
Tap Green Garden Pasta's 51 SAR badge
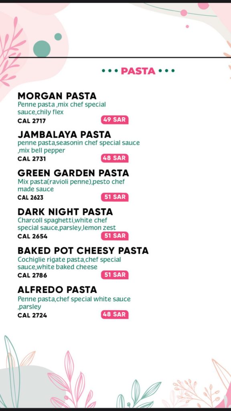click(114, 197)
